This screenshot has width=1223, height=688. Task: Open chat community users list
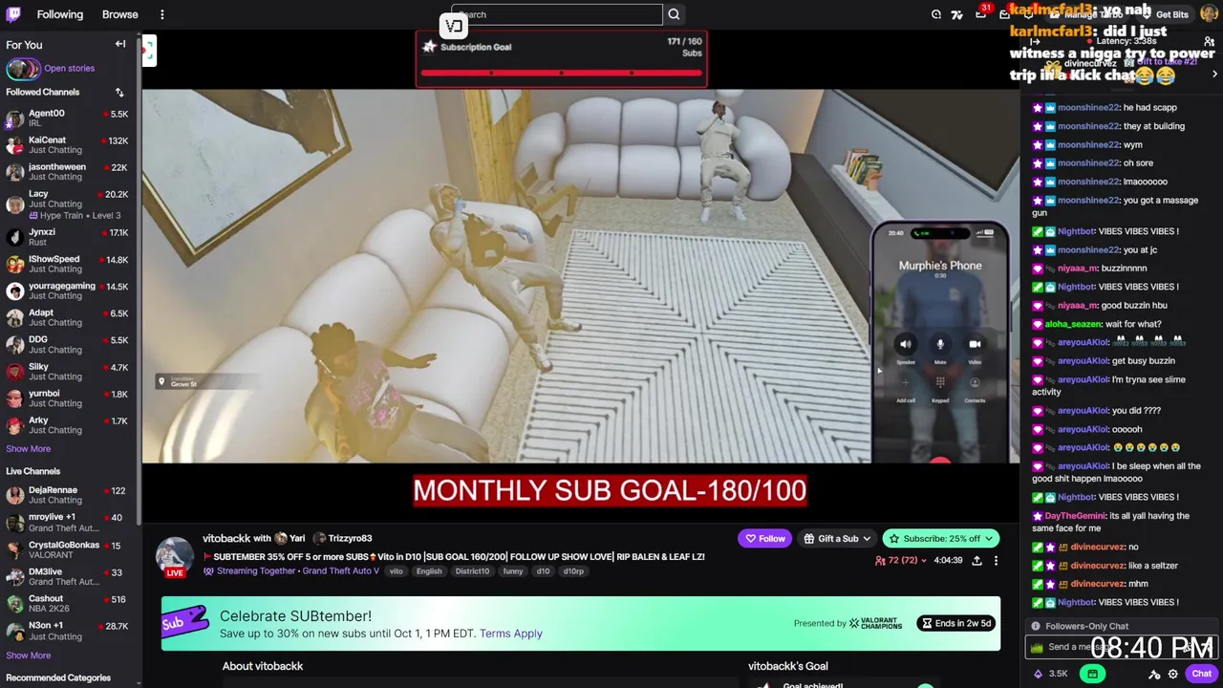coord(1209,41)
